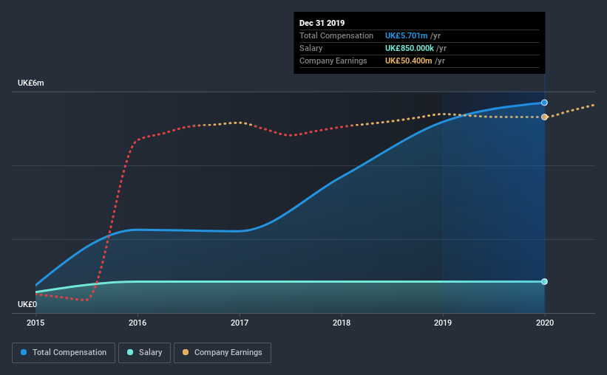Select the 2018 x-axis label

(x=342, y=323)
